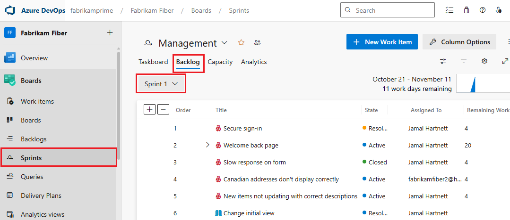Image resolution: width=510 pixels, height=220 pixels.
Task: Open the Change initial view work item
Action: 249,213
